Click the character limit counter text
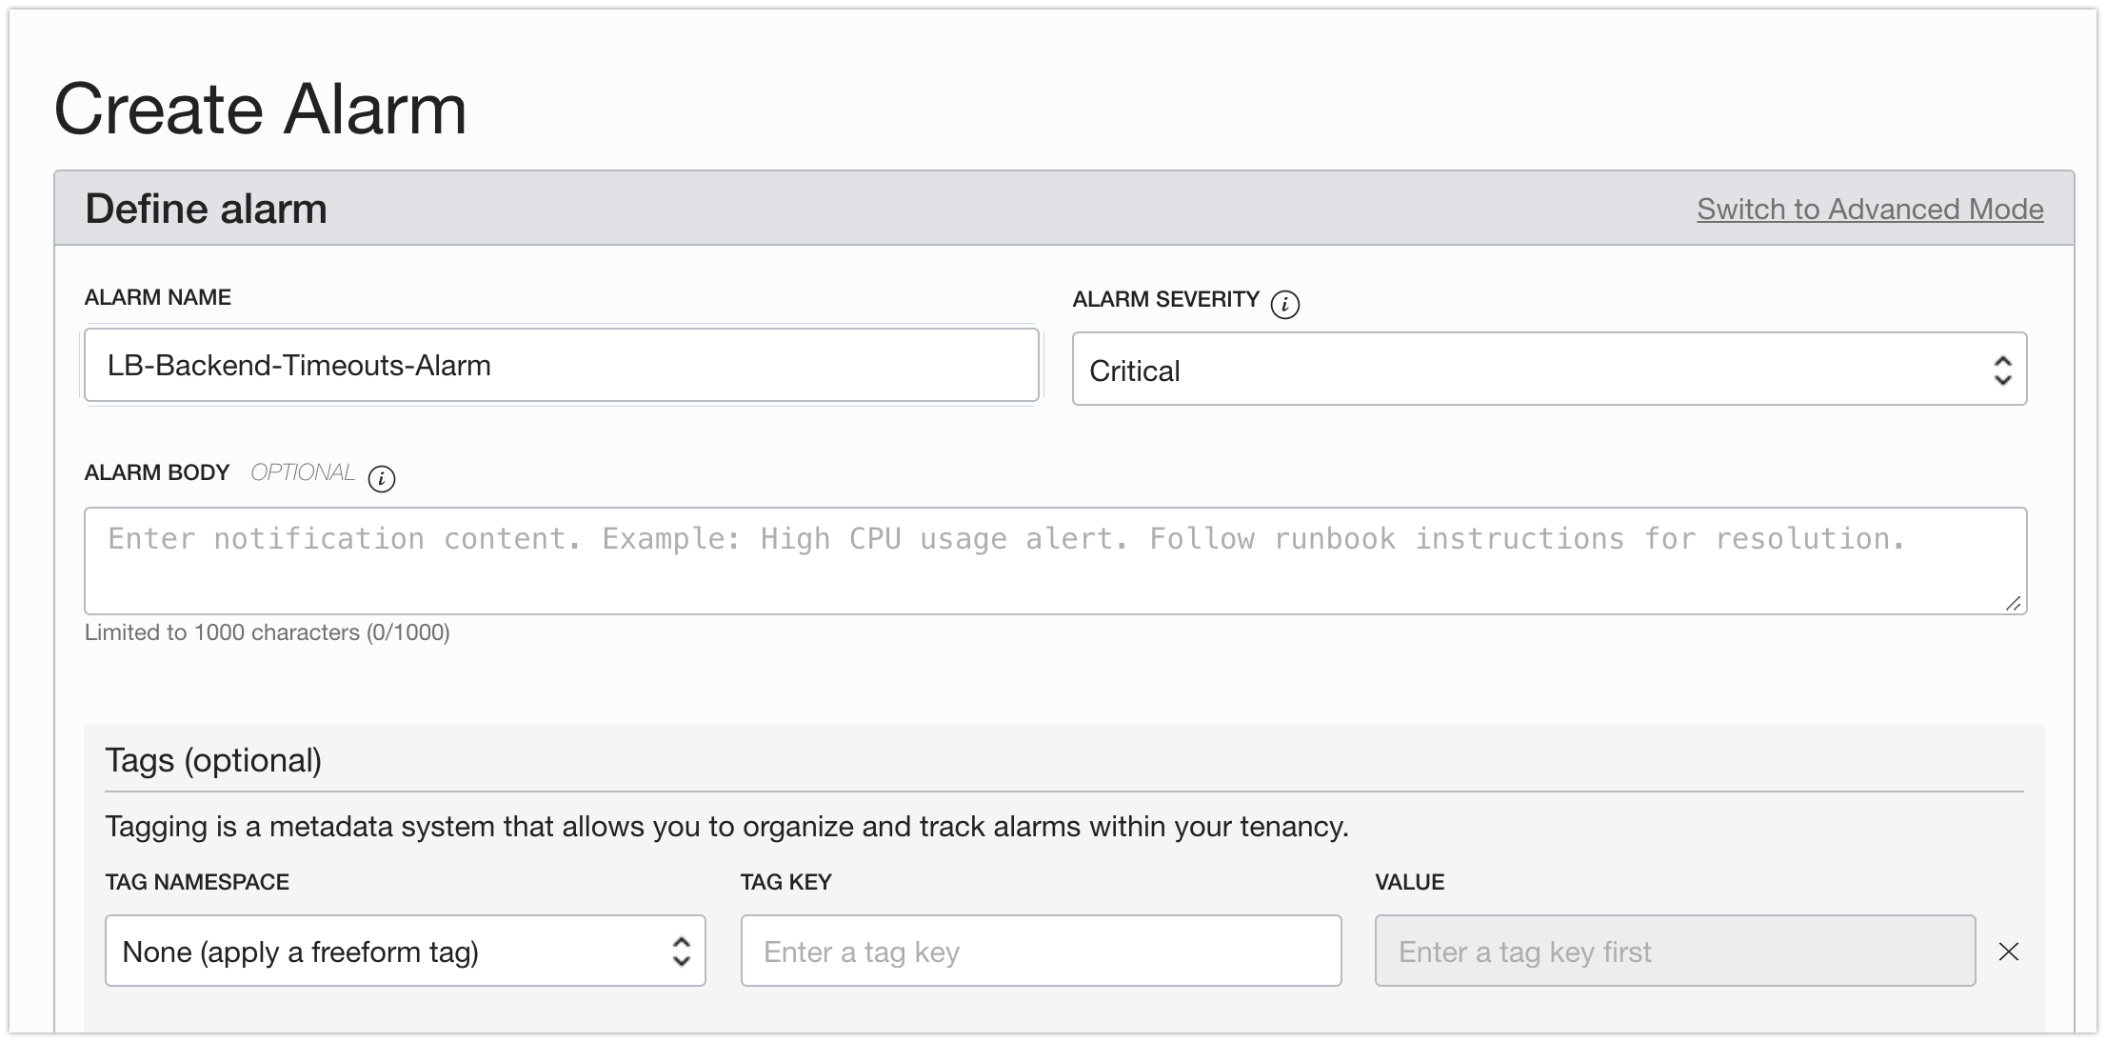The width and height of the screenshot is (2106, 1042). pos(268,631)
